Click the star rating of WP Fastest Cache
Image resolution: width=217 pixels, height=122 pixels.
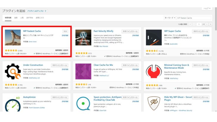(11, 50)
